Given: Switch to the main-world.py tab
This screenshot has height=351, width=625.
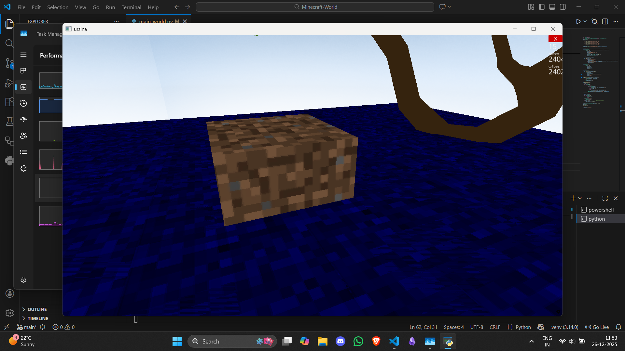Looking at the screenshot, I should pyautogui.click(x=156, y=21).
